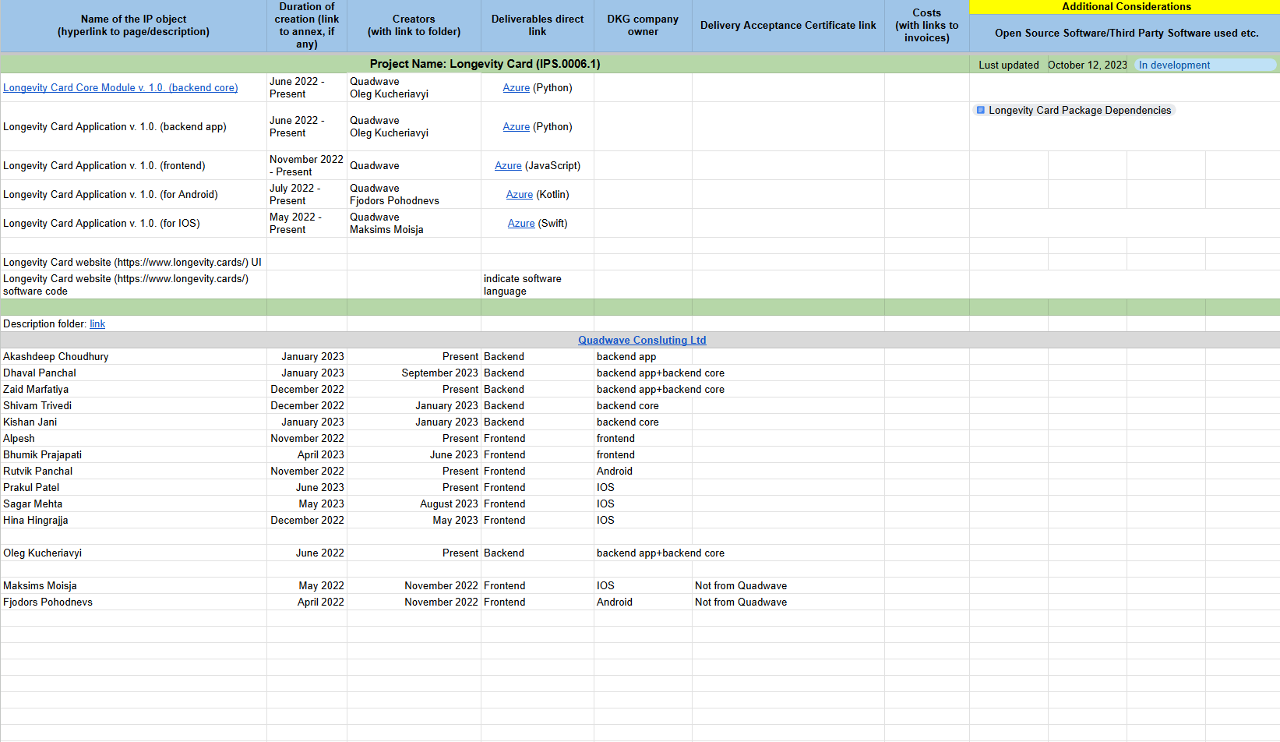Open the Quadwave Consulting Ltd link

642,341
